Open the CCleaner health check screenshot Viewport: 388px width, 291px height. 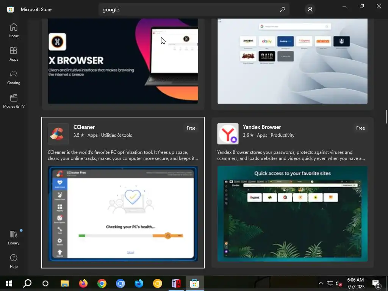(123, 214)
